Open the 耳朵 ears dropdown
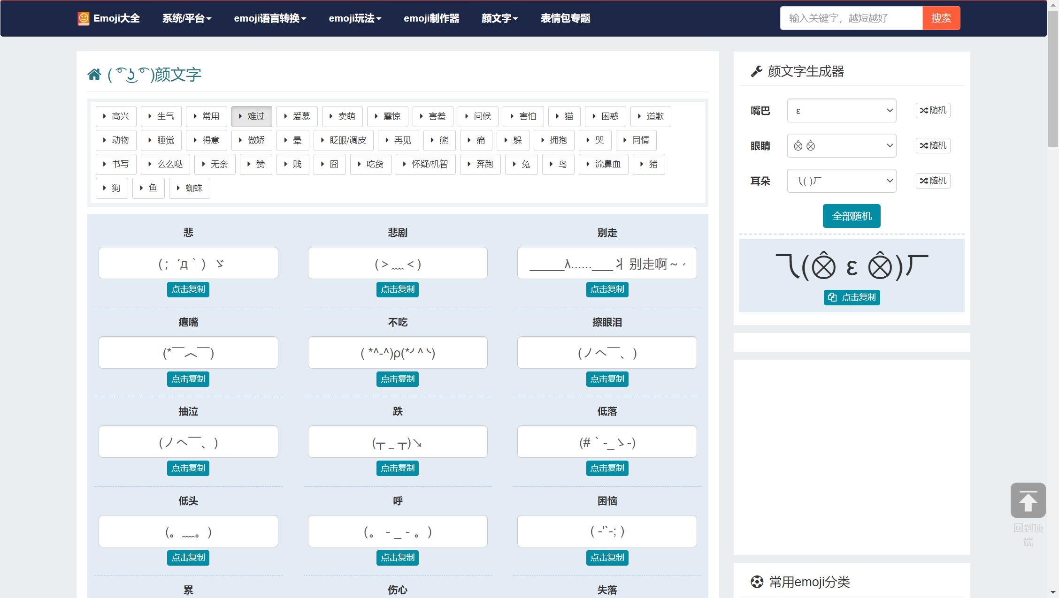Viewport: 1059px width, 598px height. [841, 181]
